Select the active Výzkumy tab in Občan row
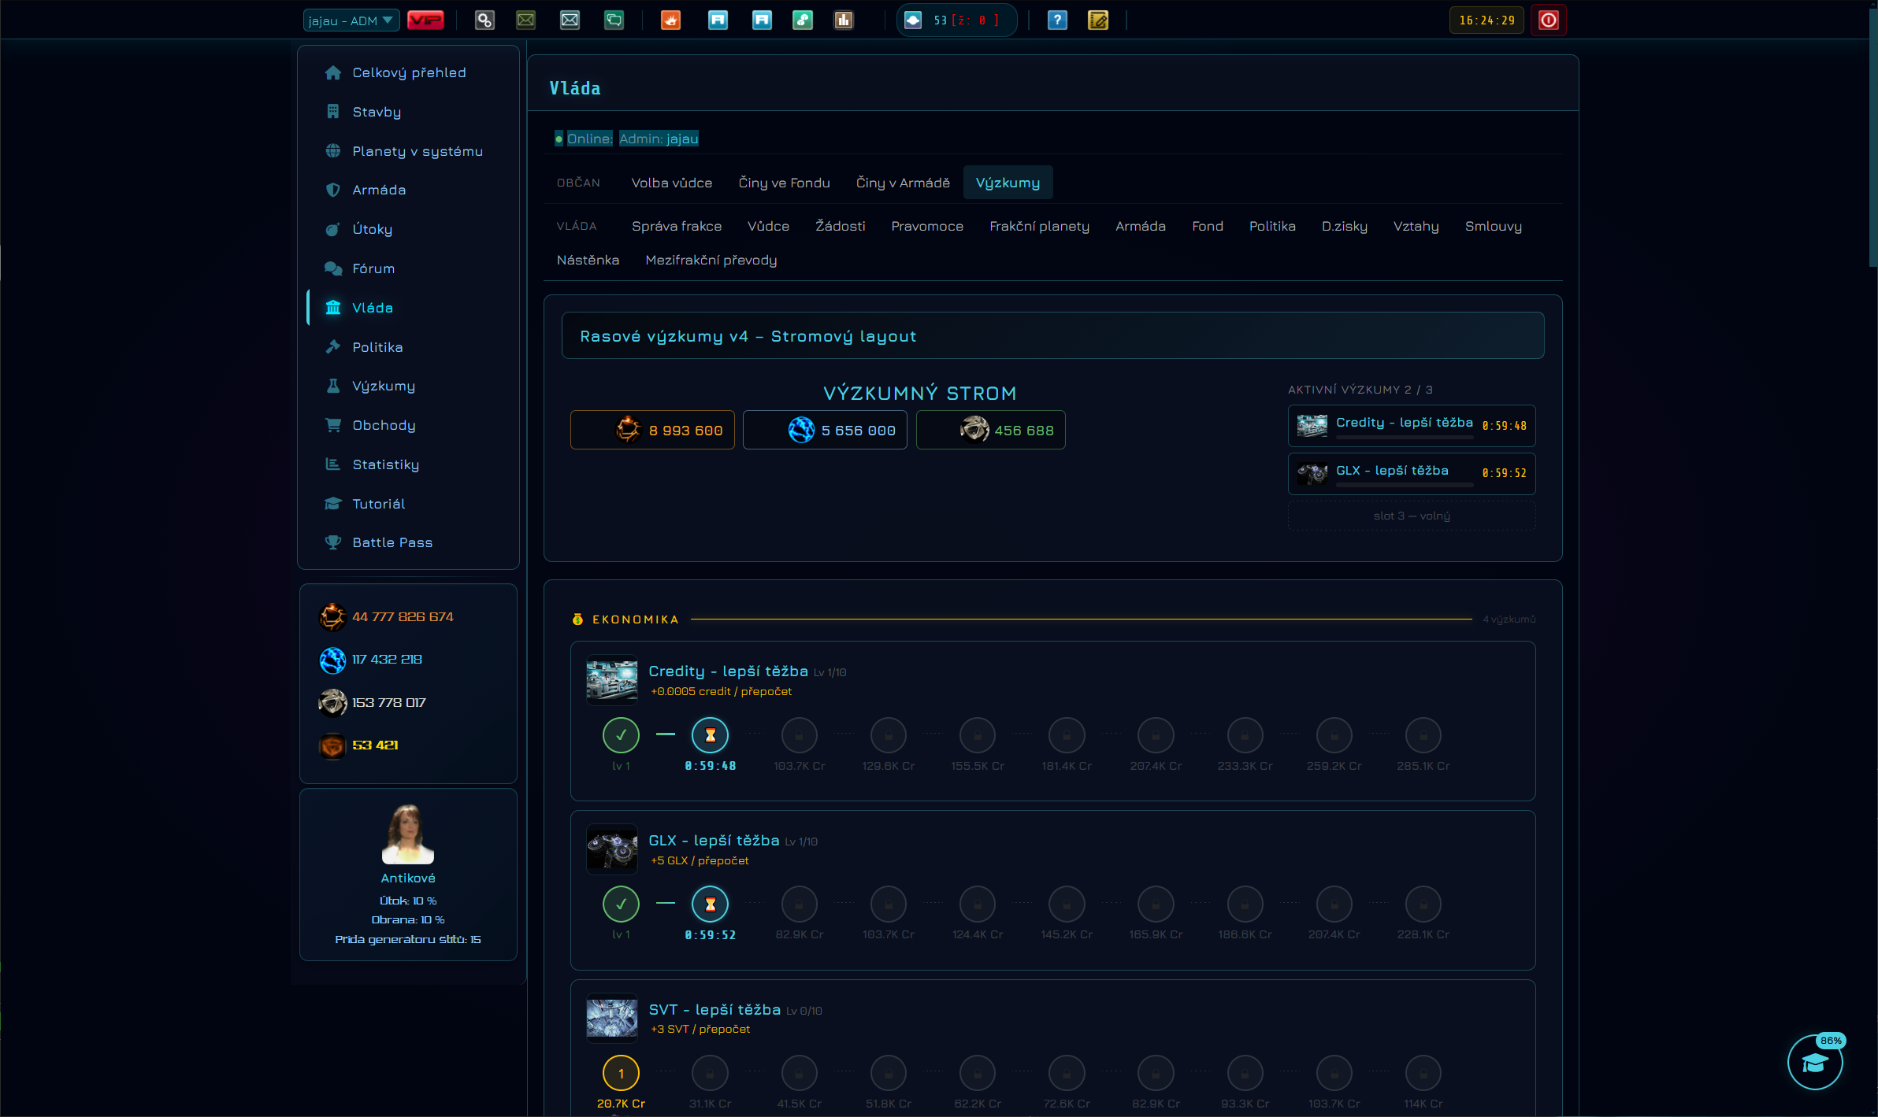 pyautogui.click(x=1008, y=183)
